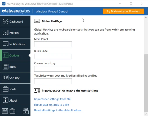Open Rules Panel icon at sidebar bottom

pyautogui.click(x=5, y=111)
